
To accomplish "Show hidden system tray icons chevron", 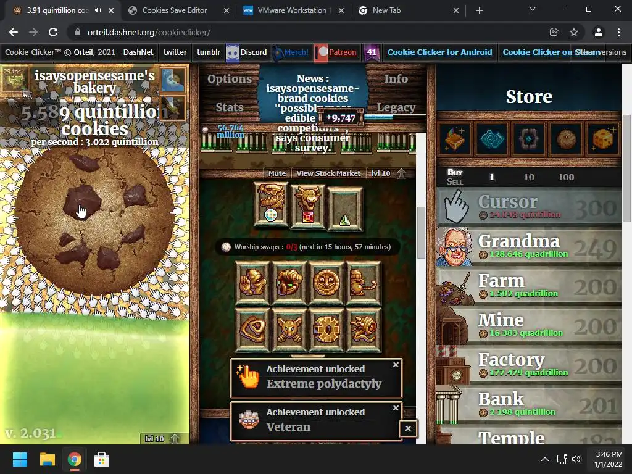I will [x=544, y=459].
